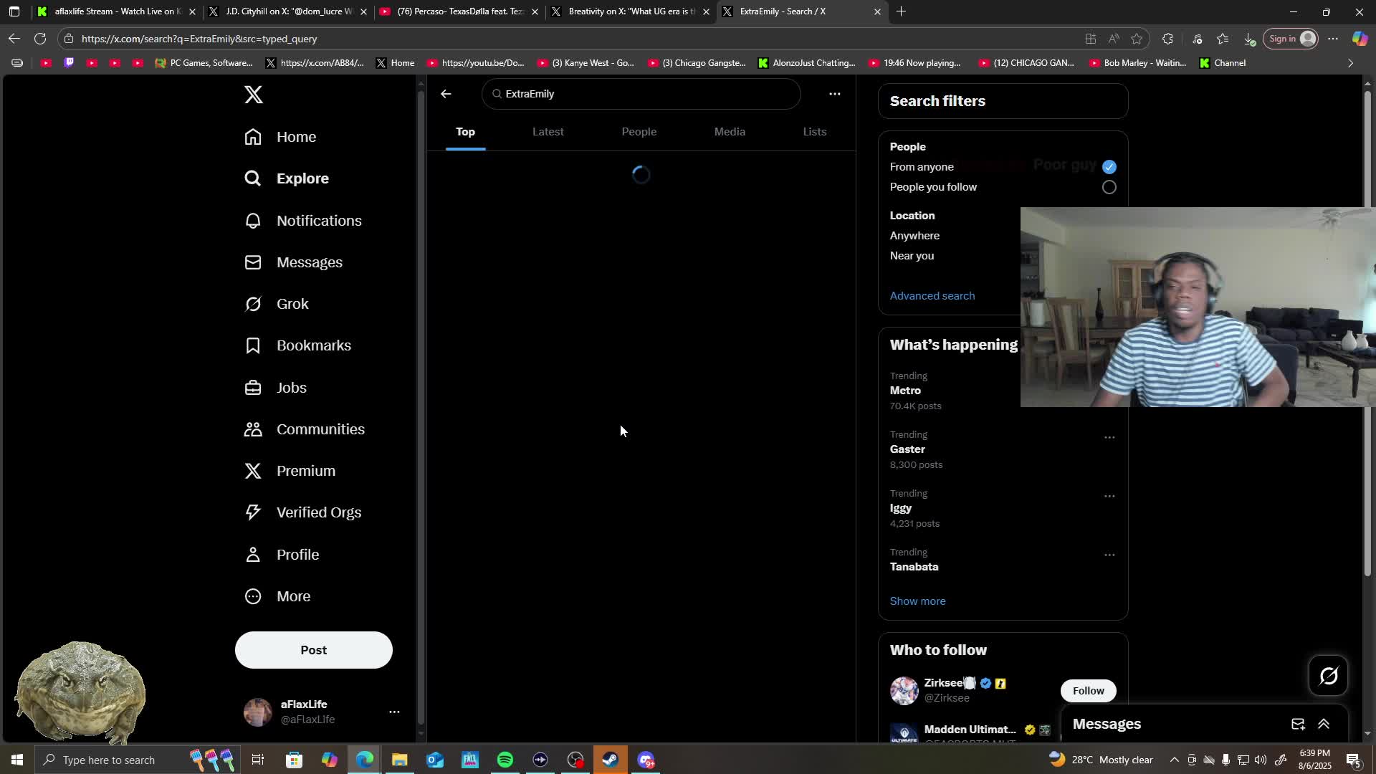Click the X logo in sidebar
This screenshot has width=1376, height=774.
(253, 95)
